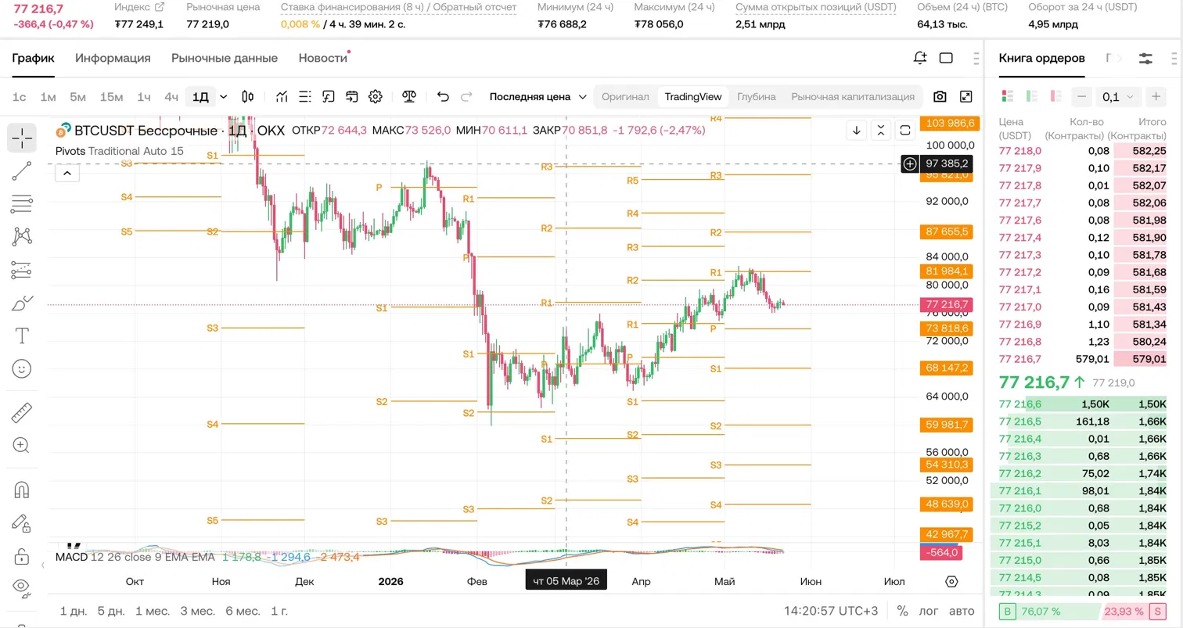Open the price alert bell icon

tap(920, 58)
